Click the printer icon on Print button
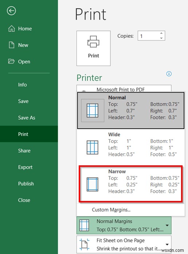Image resolution: width=188 pixels, height=254 pixels. click(93, 42)
